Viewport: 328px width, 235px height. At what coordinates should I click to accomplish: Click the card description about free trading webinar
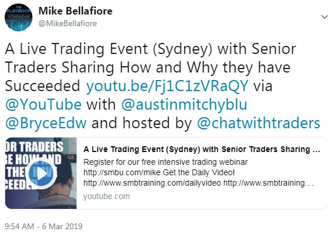(198, 172)
